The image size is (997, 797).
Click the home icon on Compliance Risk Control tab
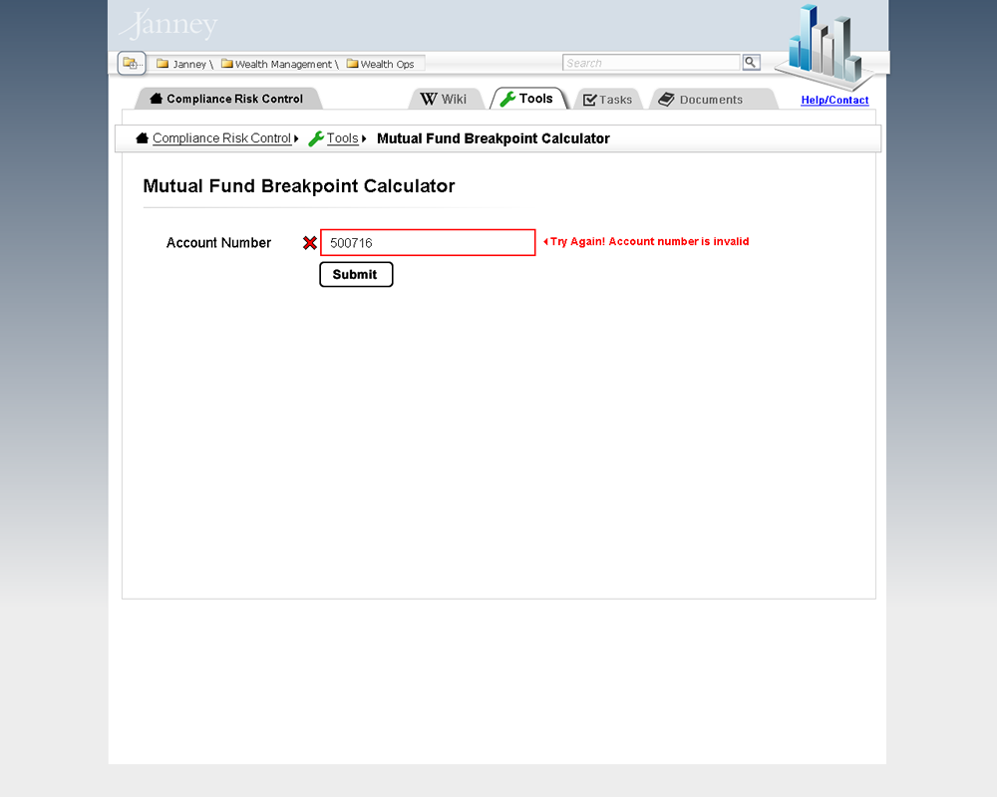[155, 99]
